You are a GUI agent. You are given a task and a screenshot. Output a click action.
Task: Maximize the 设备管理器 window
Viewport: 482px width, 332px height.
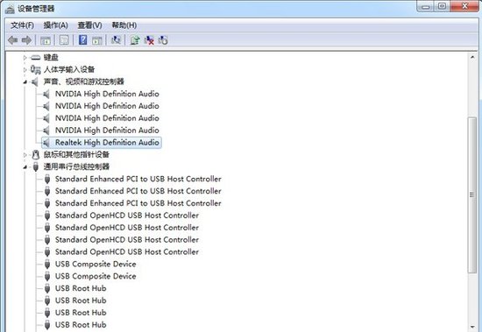[x=442, y=6]
